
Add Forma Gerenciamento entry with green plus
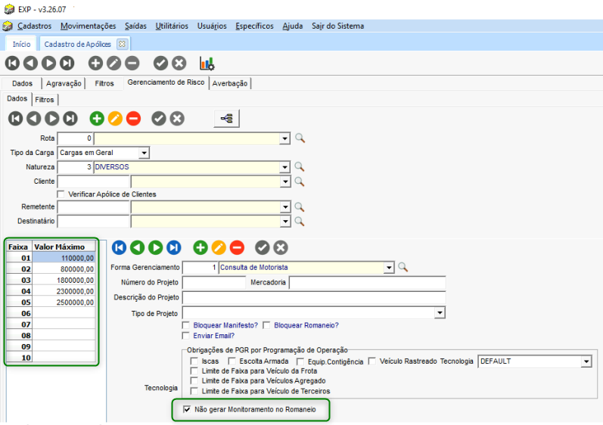click(200, 247)
